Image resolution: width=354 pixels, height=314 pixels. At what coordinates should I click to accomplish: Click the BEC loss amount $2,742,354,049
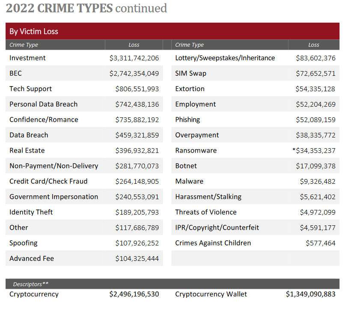tap(134, 73)
